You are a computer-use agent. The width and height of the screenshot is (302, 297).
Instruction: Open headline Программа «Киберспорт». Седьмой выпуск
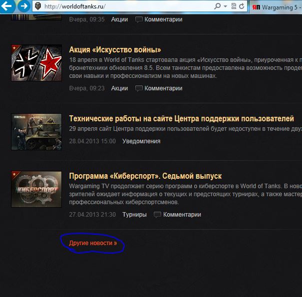[x=145, y=176]
